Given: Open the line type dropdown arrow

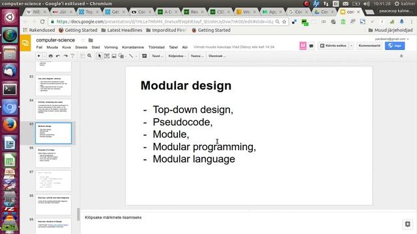Looking at the screenshot, I should coord(136,56).
